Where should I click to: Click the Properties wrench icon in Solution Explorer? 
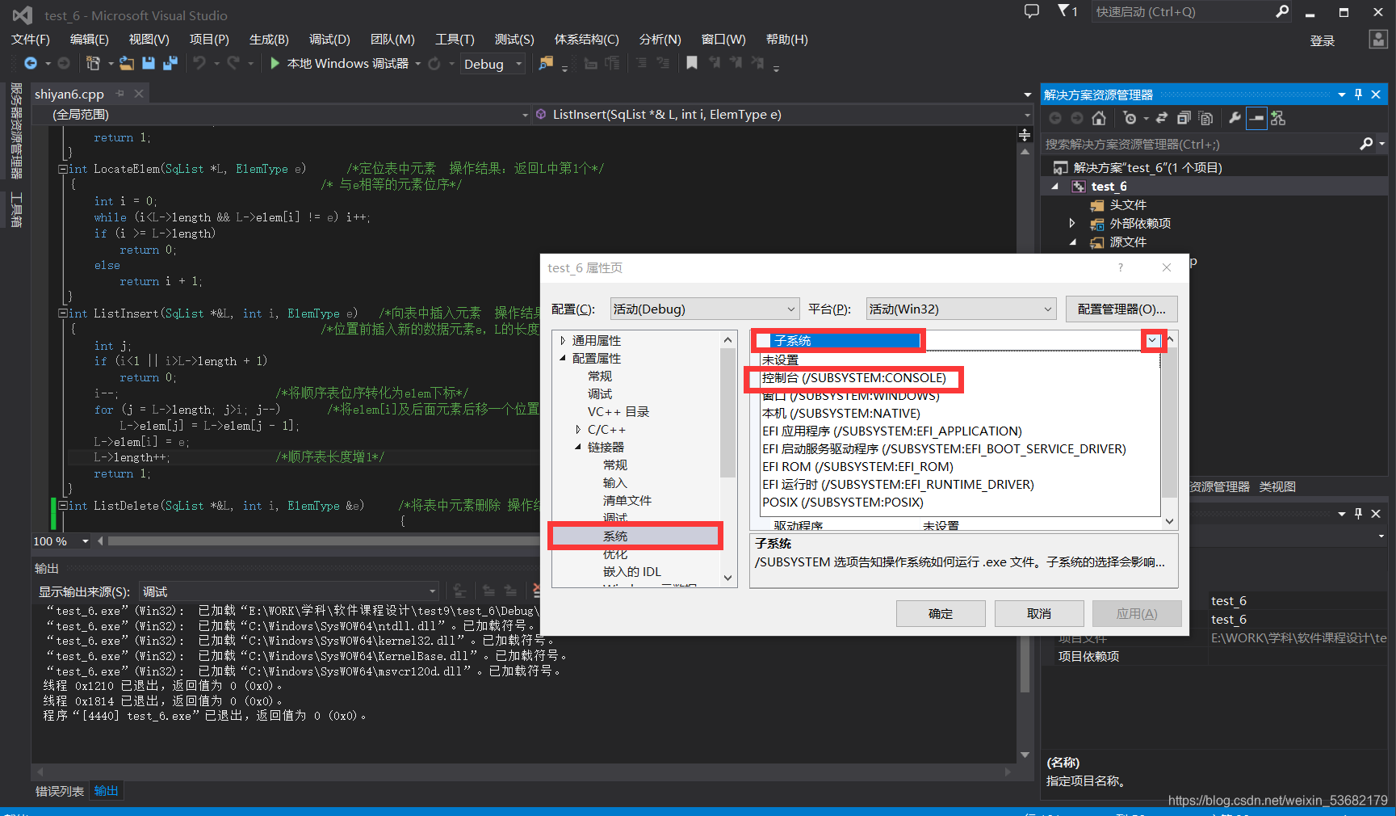[x=1235, y=118]
